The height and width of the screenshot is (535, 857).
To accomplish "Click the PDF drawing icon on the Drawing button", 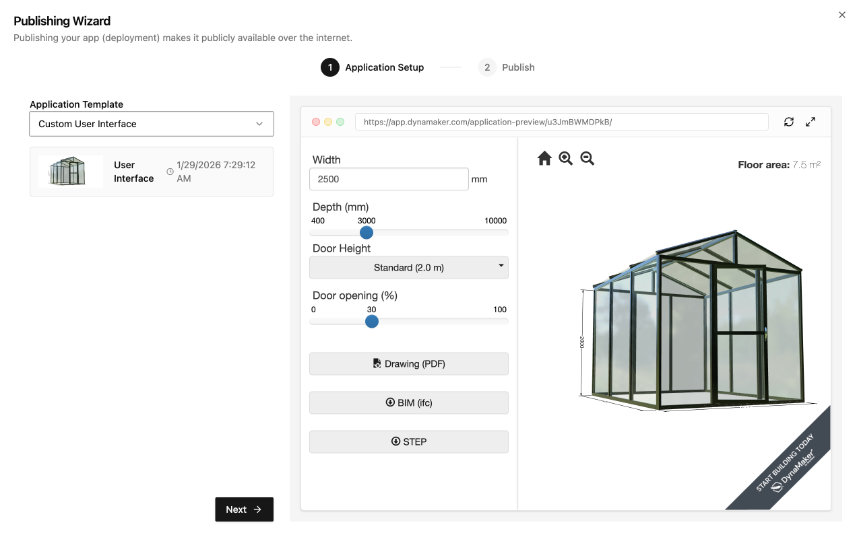I will click(376, 363).
